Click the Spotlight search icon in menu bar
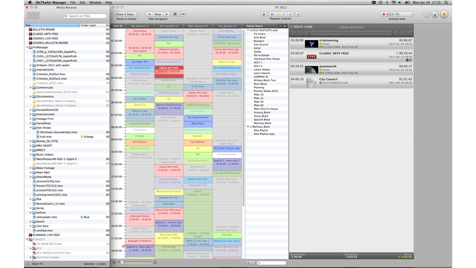476x268 pixels. [x=446, y=2]
